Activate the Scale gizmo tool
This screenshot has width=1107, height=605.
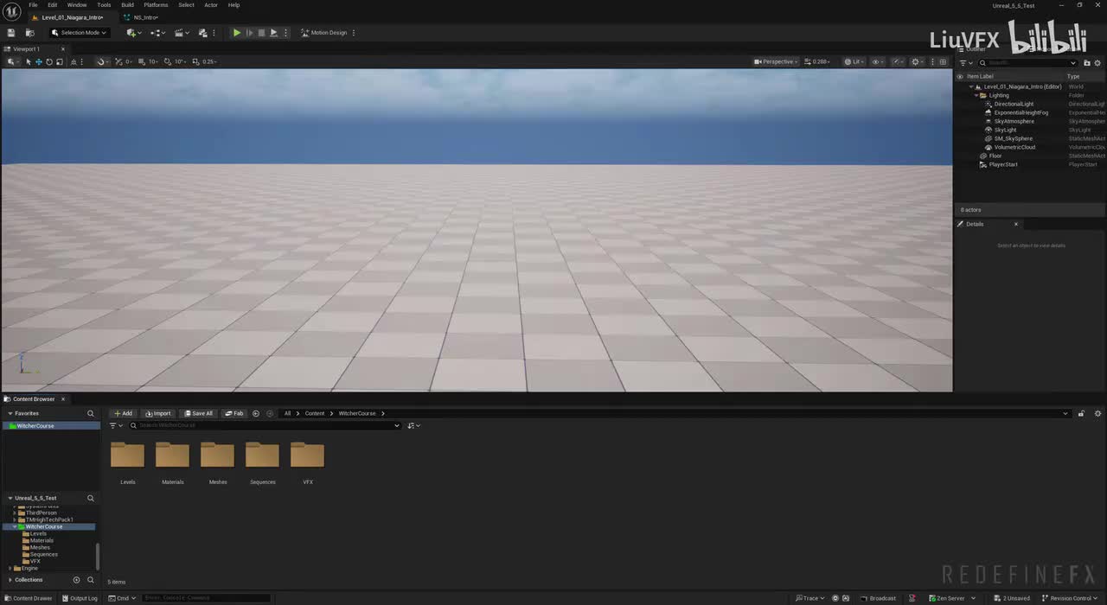[59, 61]
